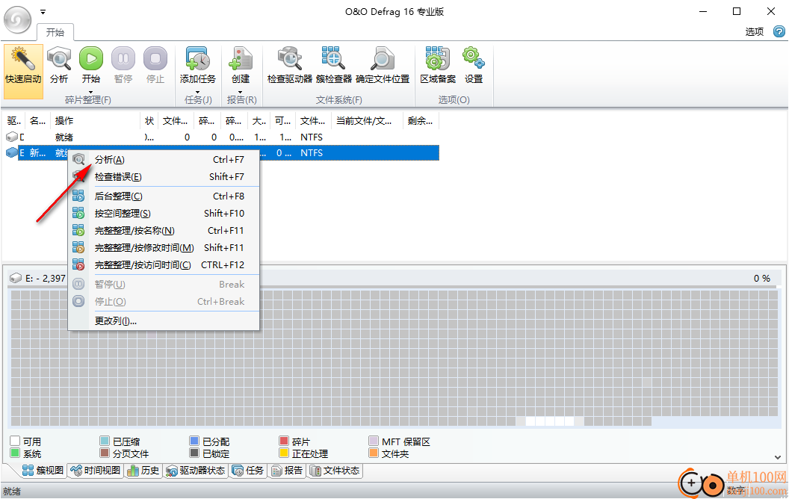Click the 暂停 pause toolbar icon
Screen dimensions: 789x499
point(123,59)
